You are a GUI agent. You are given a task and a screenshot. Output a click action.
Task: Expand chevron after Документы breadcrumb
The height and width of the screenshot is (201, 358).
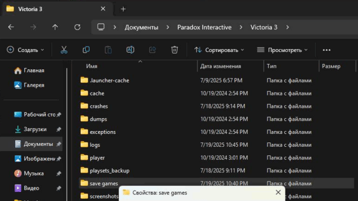[x=168, y=27]
